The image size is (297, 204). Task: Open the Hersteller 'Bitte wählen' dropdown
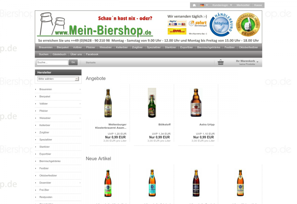58,79
